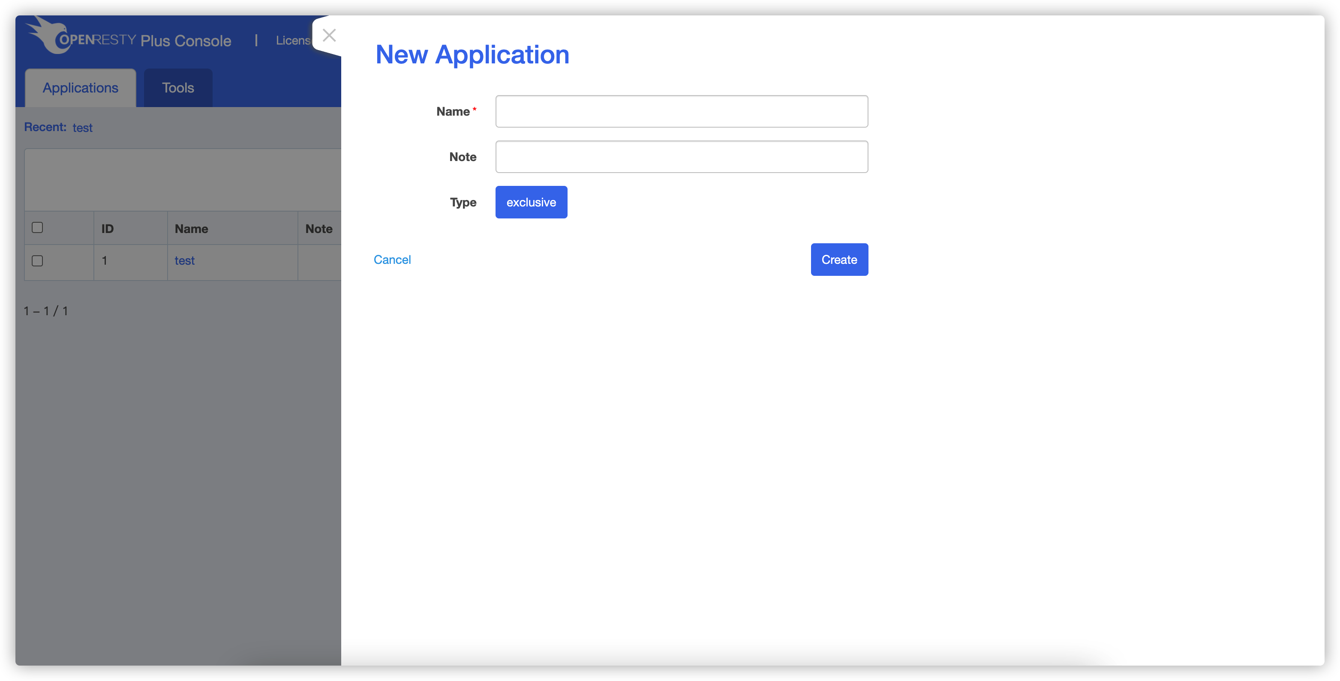Toggle the select-all checkbox in table header

point(37,228)
